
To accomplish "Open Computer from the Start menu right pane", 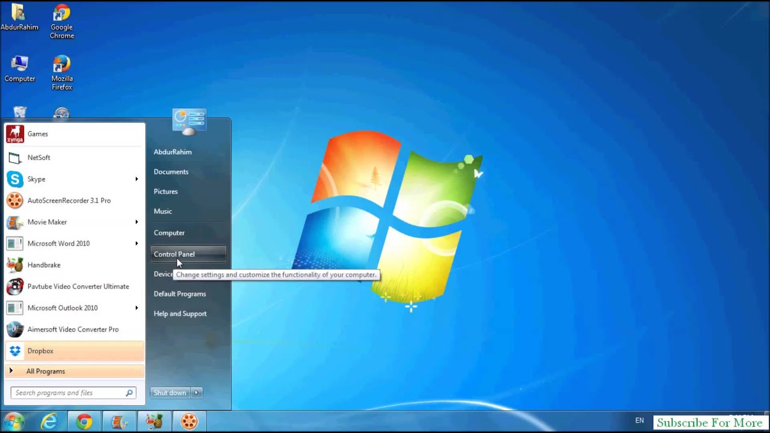I will (x=169, y=233).
